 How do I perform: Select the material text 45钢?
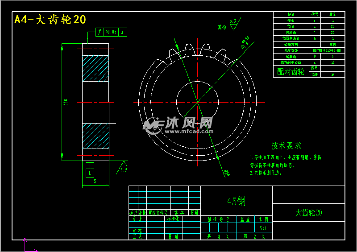(237, 201)
